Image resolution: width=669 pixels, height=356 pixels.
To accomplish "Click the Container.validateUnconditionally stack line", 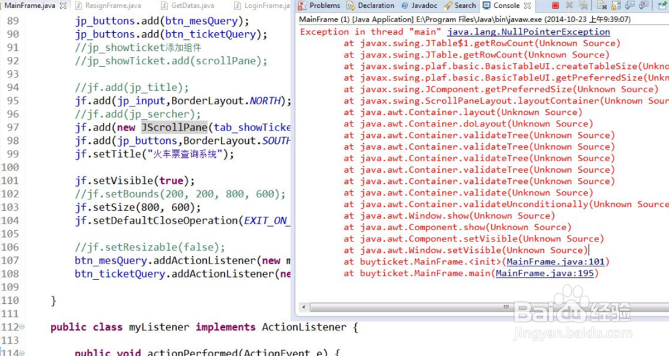I will (506, 204).
